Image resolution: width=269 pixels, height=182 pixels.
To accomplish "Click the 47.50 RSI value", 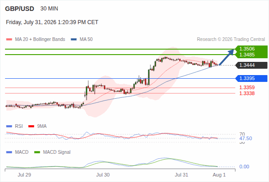I will coord(246,138).
